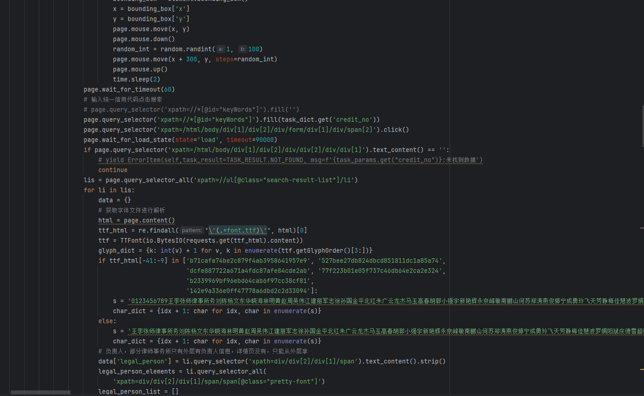Screen dimensions: 644x396
Task: Click the page.wait_for_timeout(60) line
Action: 129,89
